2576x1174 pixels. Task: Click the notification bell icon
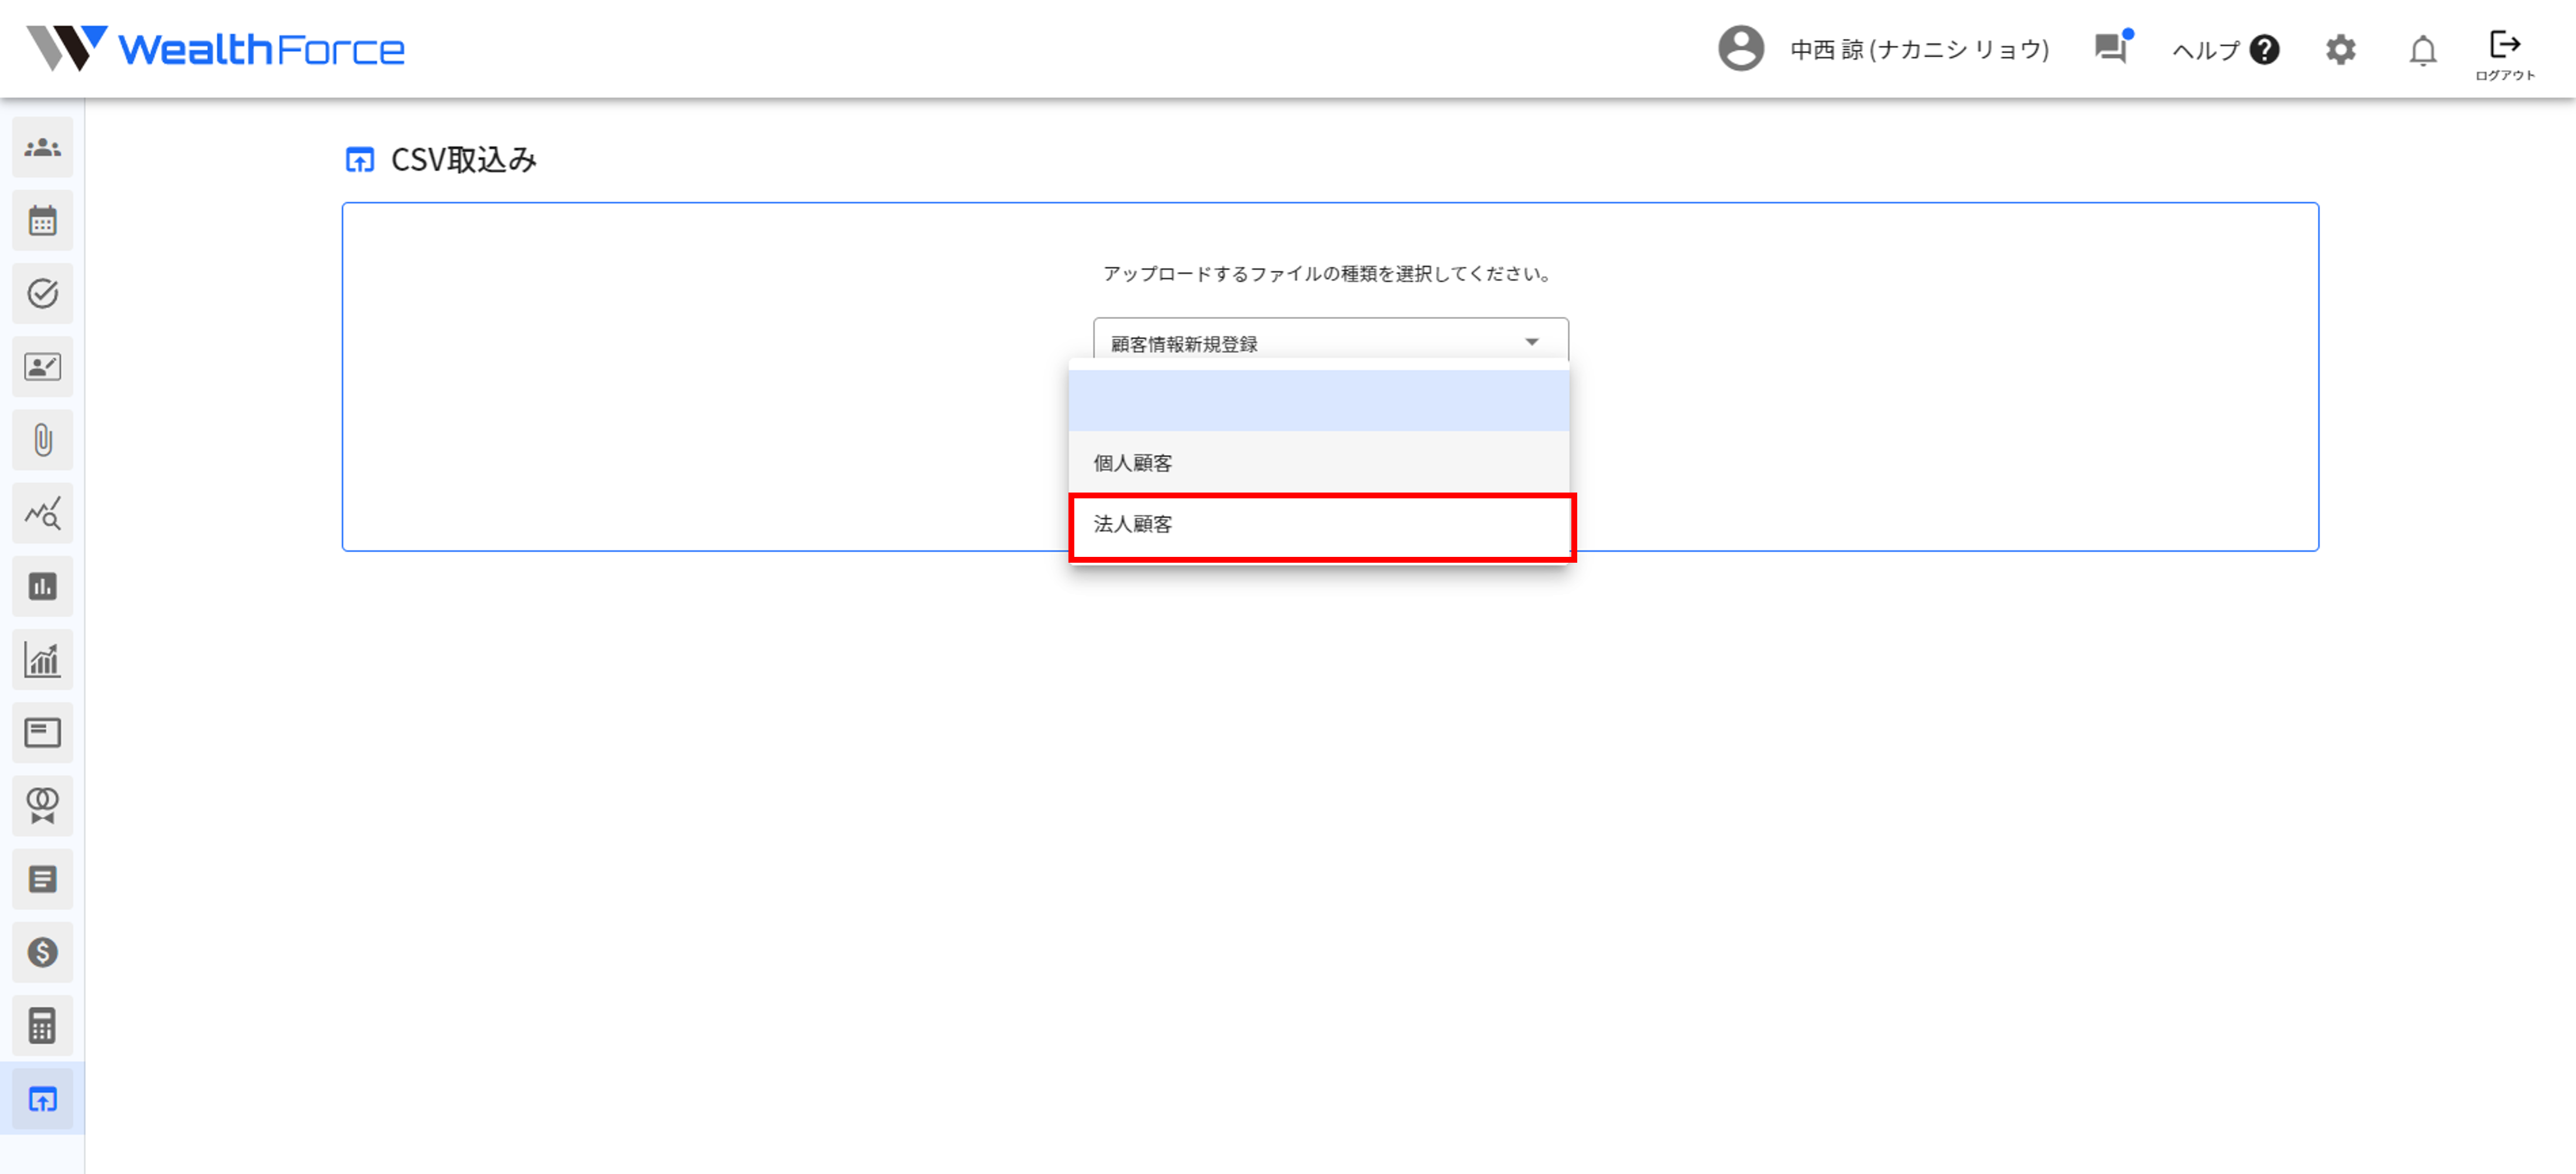coord(2422,50)
